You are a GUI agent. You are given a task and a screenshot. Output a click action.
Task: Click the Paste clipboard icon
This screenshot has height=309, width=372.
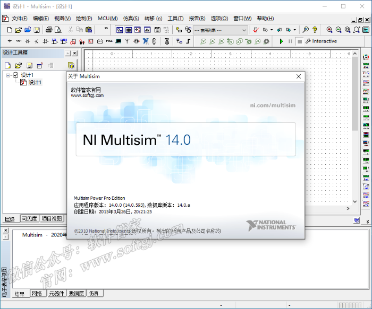(89, 30)
